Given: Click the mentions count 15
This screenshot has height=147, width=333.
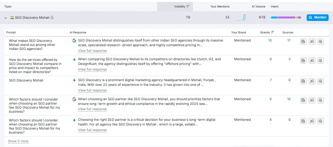Looking at the screenshot, I should tap(227, 17).
